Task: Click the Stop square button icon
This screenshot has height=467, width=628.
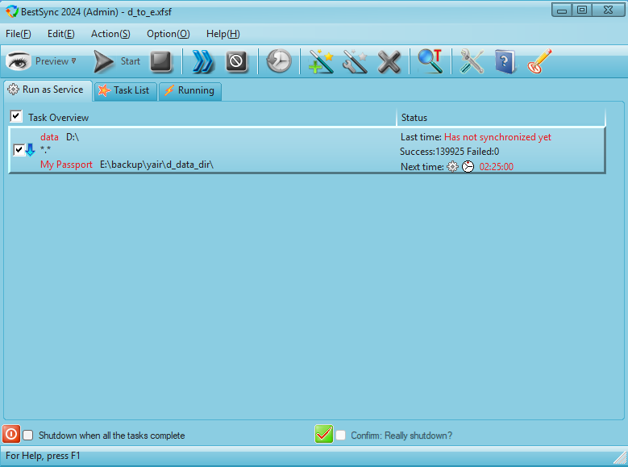Action: tap(161, 61)
